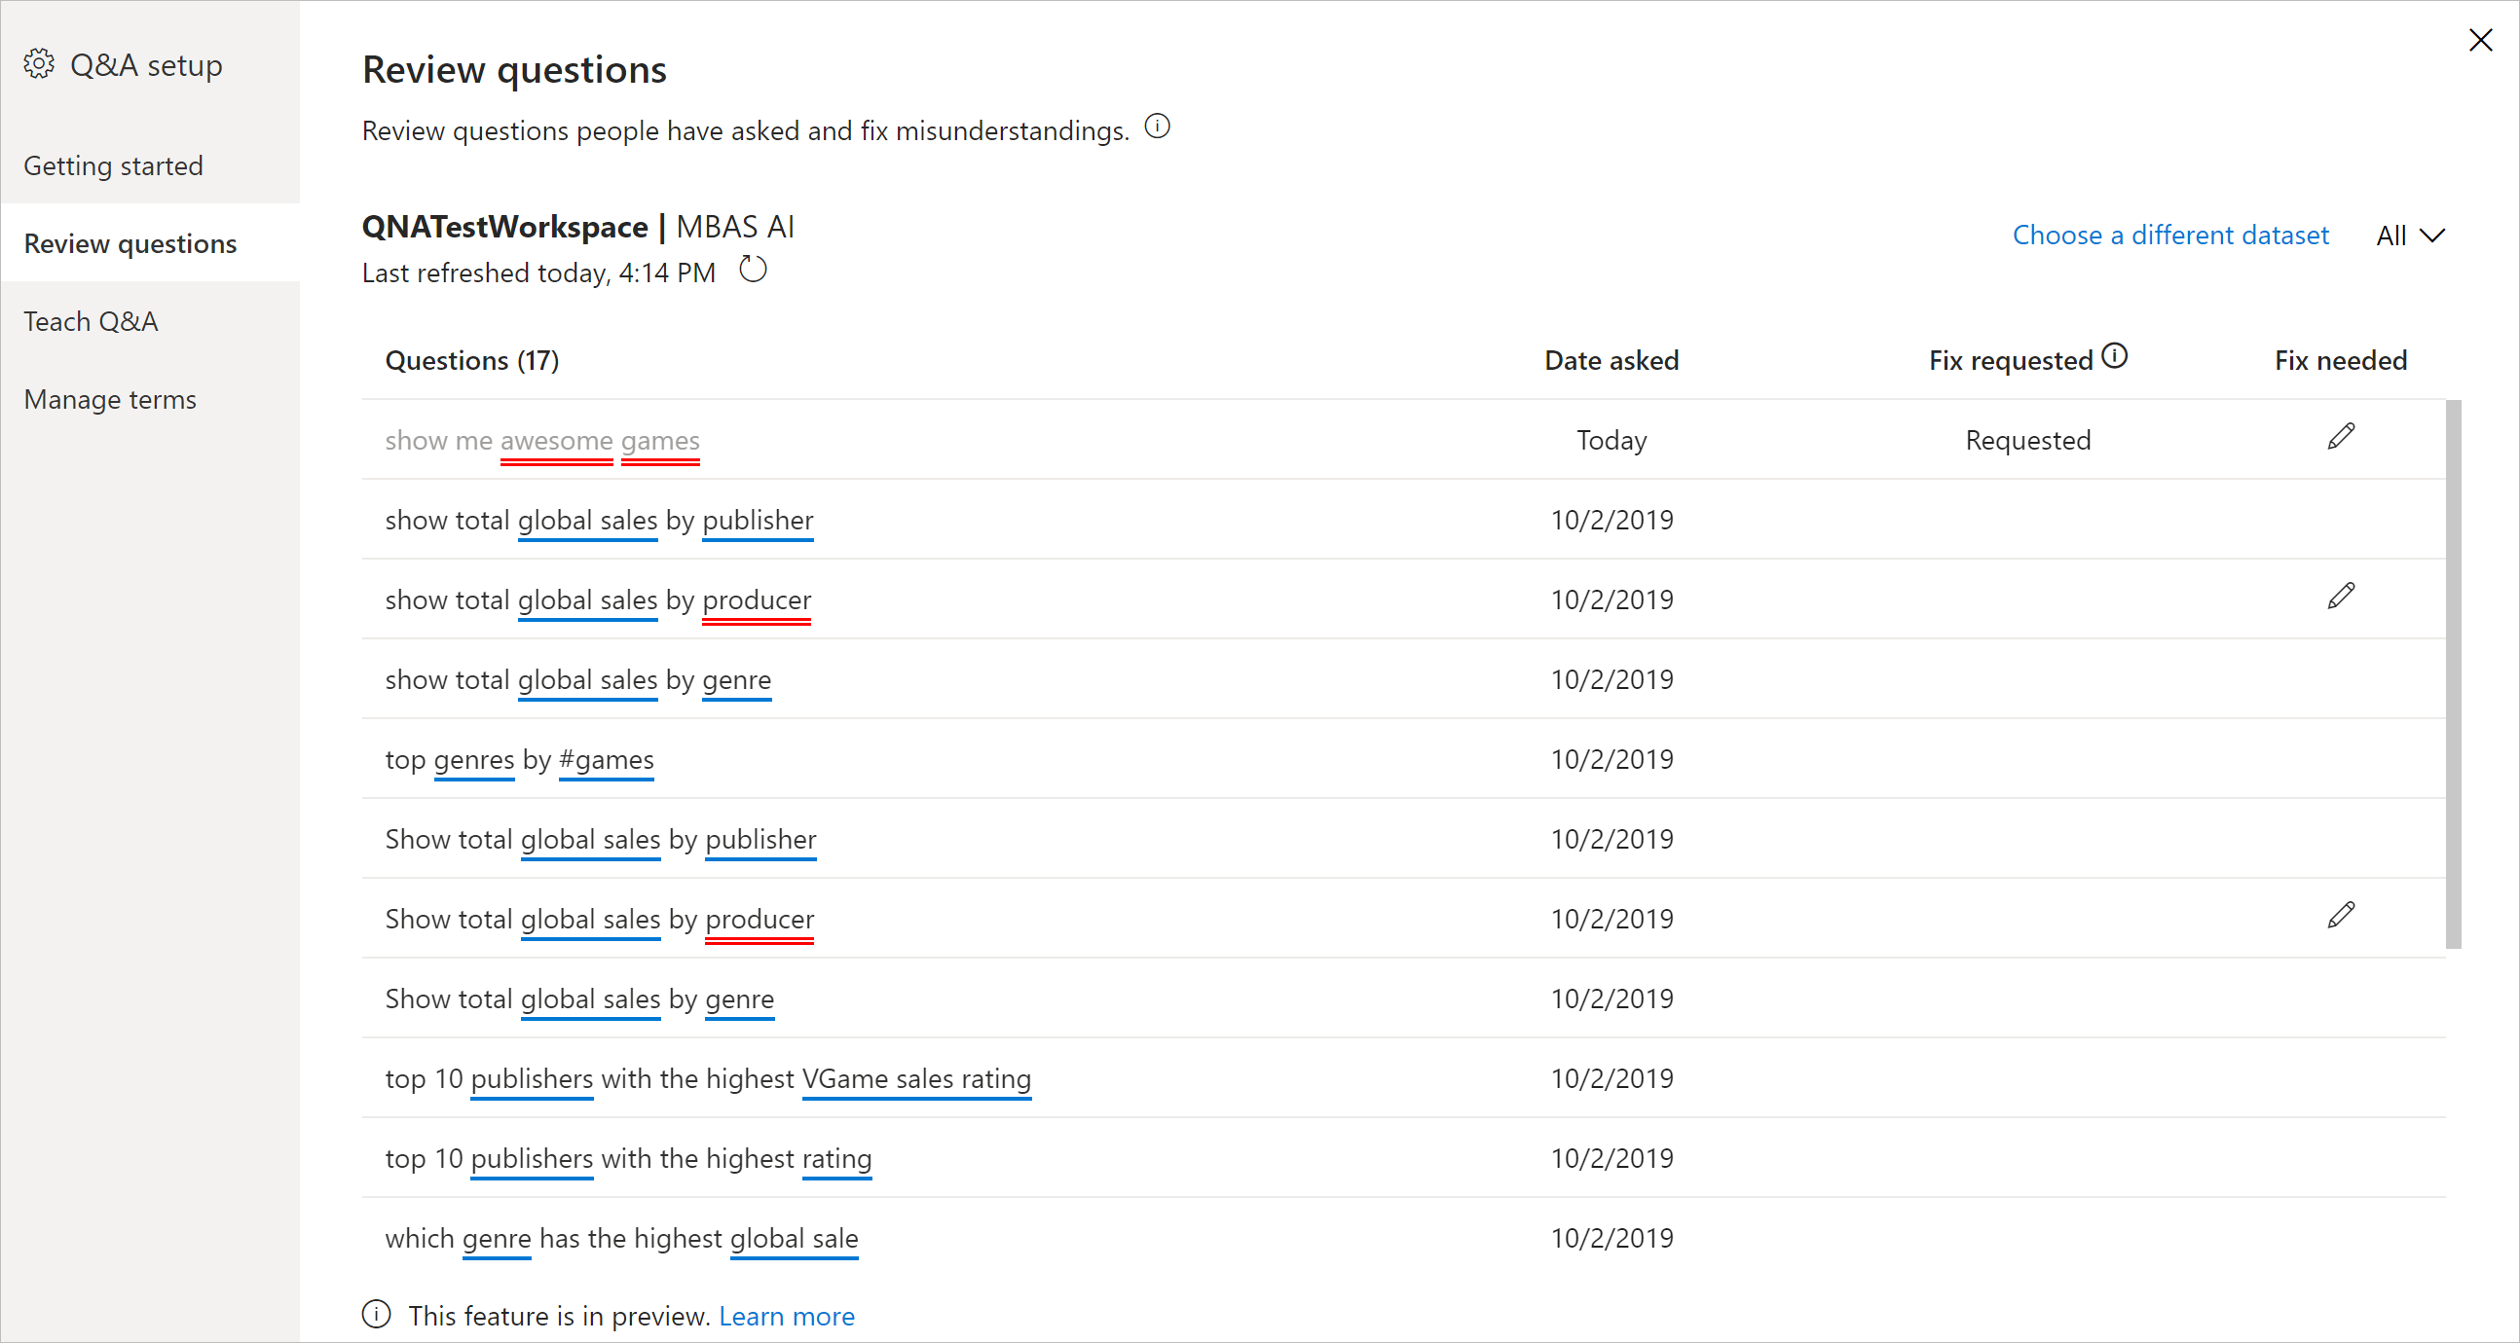Click the preview feature info icon at the bottom
Image resolution: width=2520 pixels, height=1343 pixels.
click(x=377, y=1315)
